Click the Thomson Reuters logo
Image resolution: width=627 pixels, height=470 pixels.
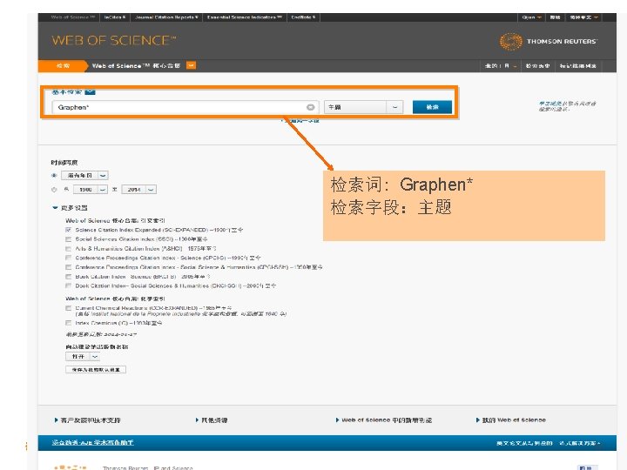[x=549, y=41]
